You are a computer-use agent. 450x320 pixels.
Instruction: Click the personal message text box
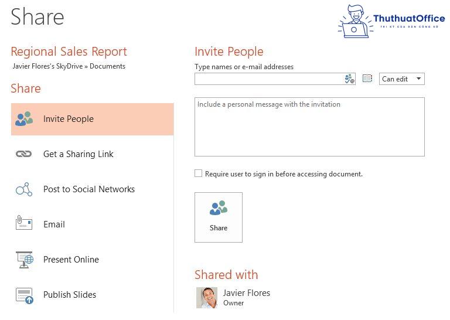pyautogui.click(x=309, y=127)
